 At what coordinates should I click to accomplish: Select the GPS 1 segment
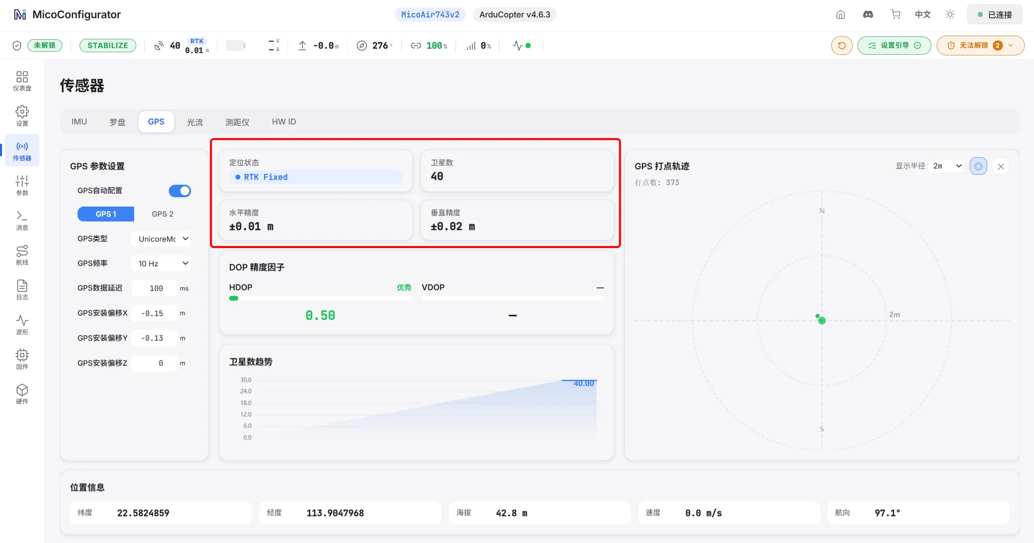pos(106,214)
